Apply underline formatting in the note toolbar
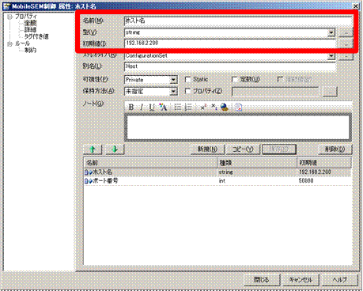The image size is (363, 291). 152,108
